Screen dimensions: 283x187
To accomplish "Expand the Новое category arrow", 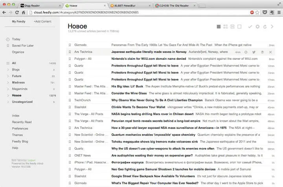I will pos(8,95).
